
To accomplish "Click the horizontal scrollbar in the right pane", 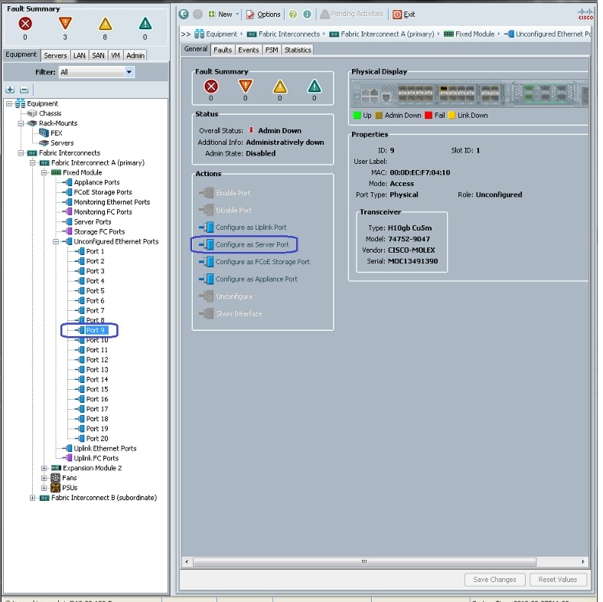I will [364, 561].
